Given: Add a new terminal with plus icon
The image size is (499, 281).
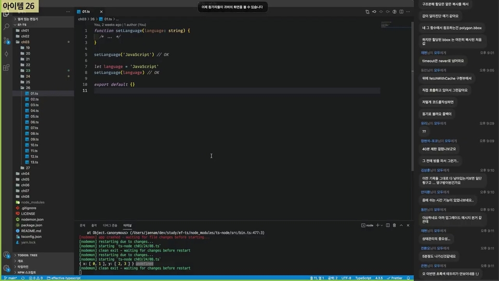Looking at the screenshot, I should coord(378,225).
